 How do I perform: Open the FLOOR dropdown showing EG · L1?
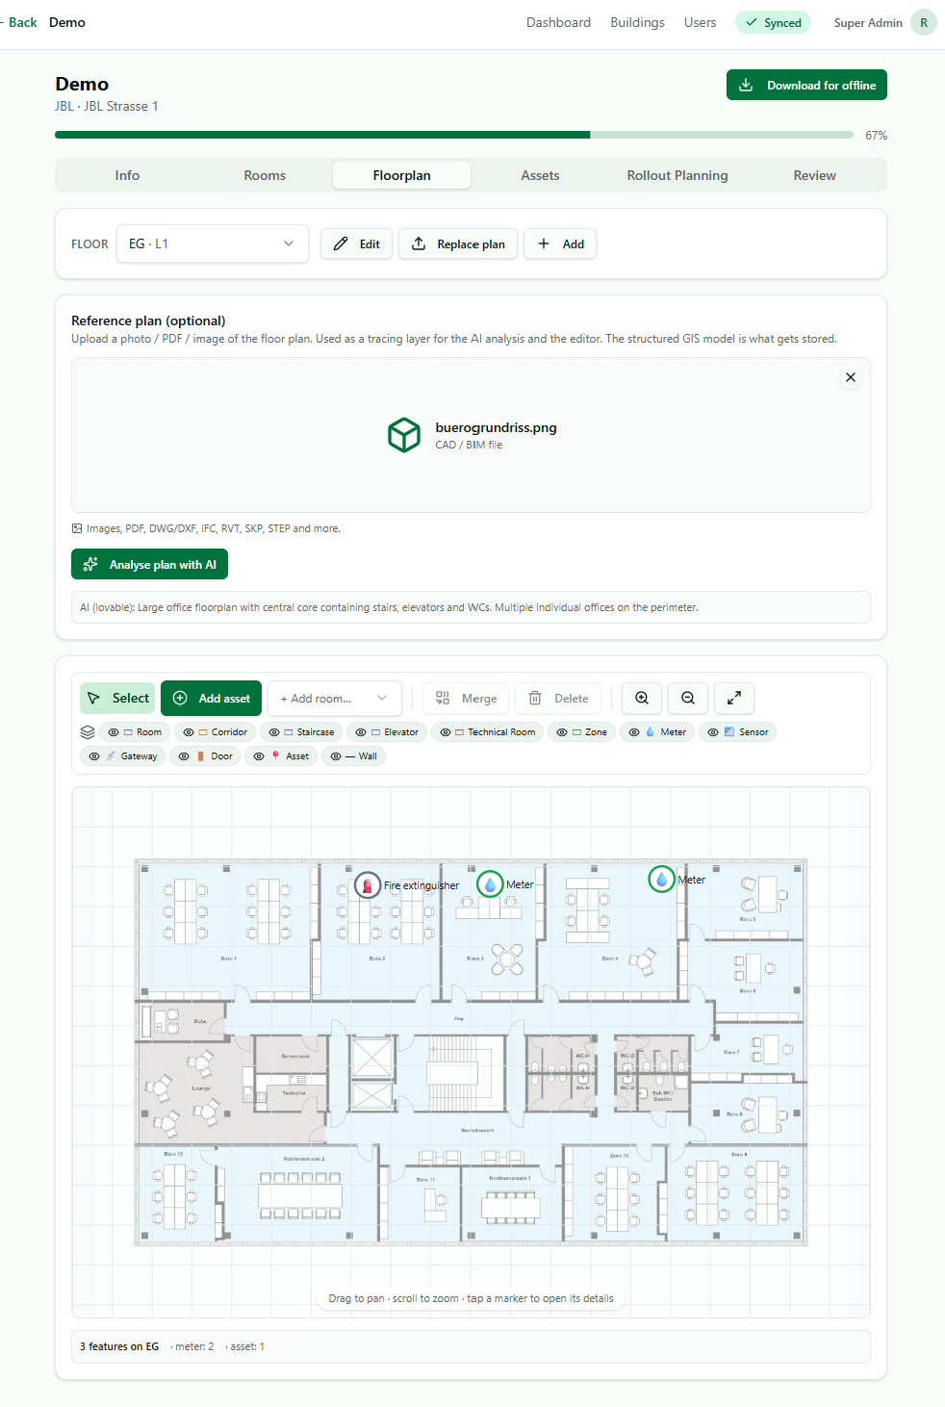click(x=212, y=243)
